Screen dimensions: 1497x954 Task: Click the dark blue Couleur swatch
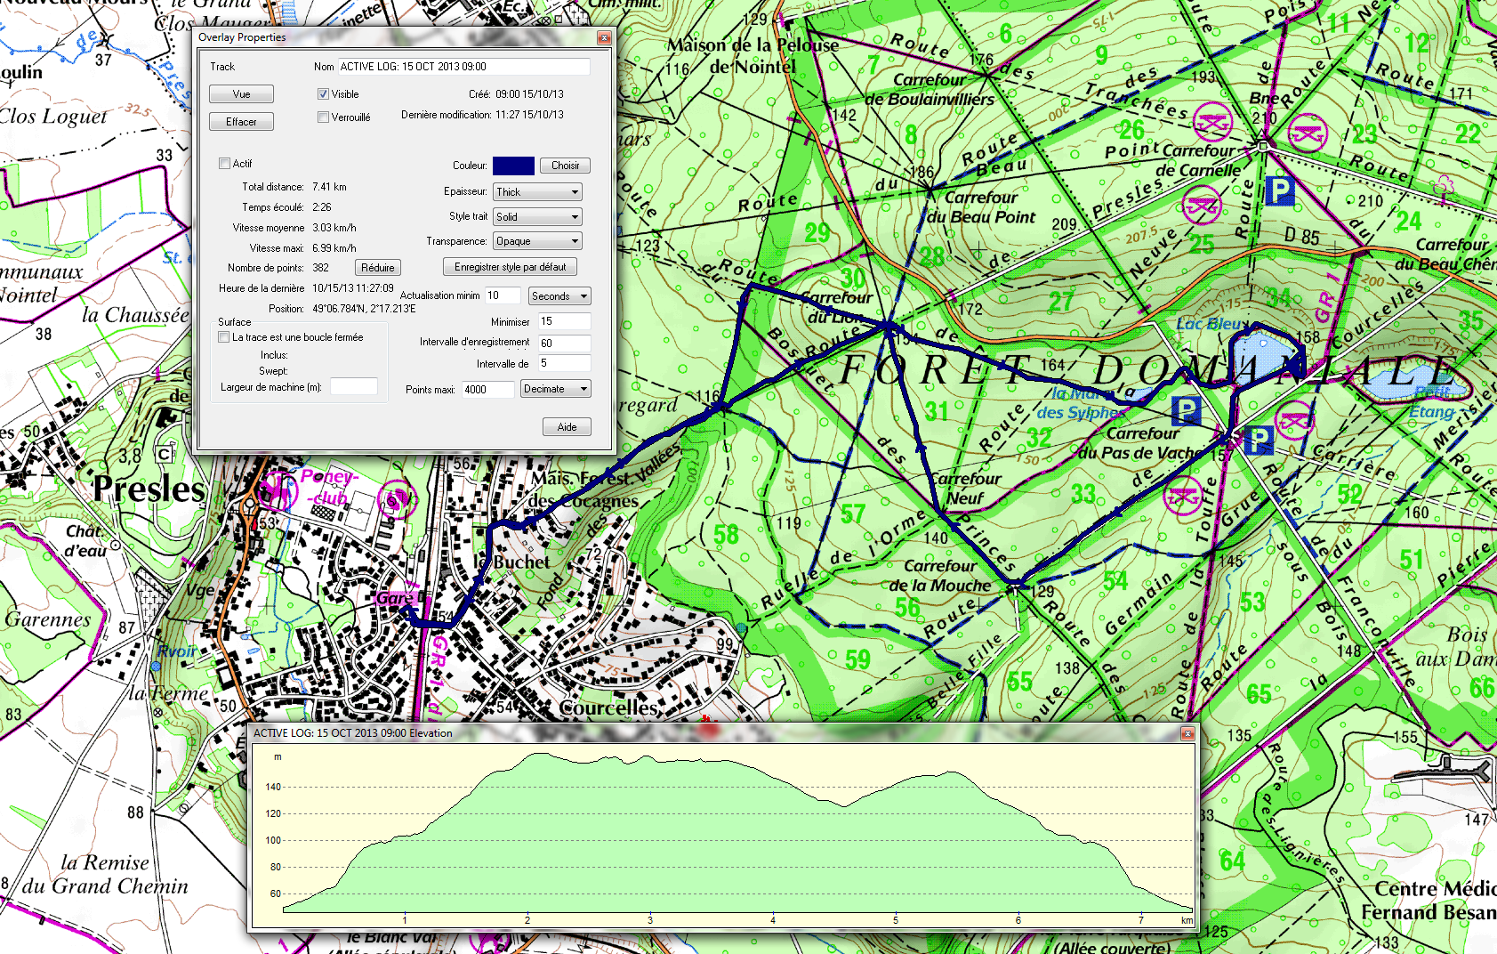tap(513, 166)
